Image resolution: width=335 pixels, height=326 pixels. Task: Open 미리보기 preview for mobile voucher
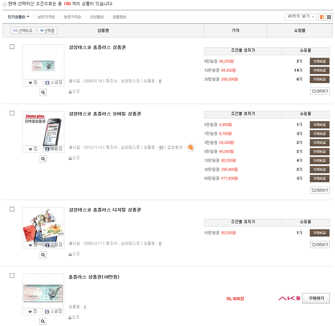tap(320, 190)
